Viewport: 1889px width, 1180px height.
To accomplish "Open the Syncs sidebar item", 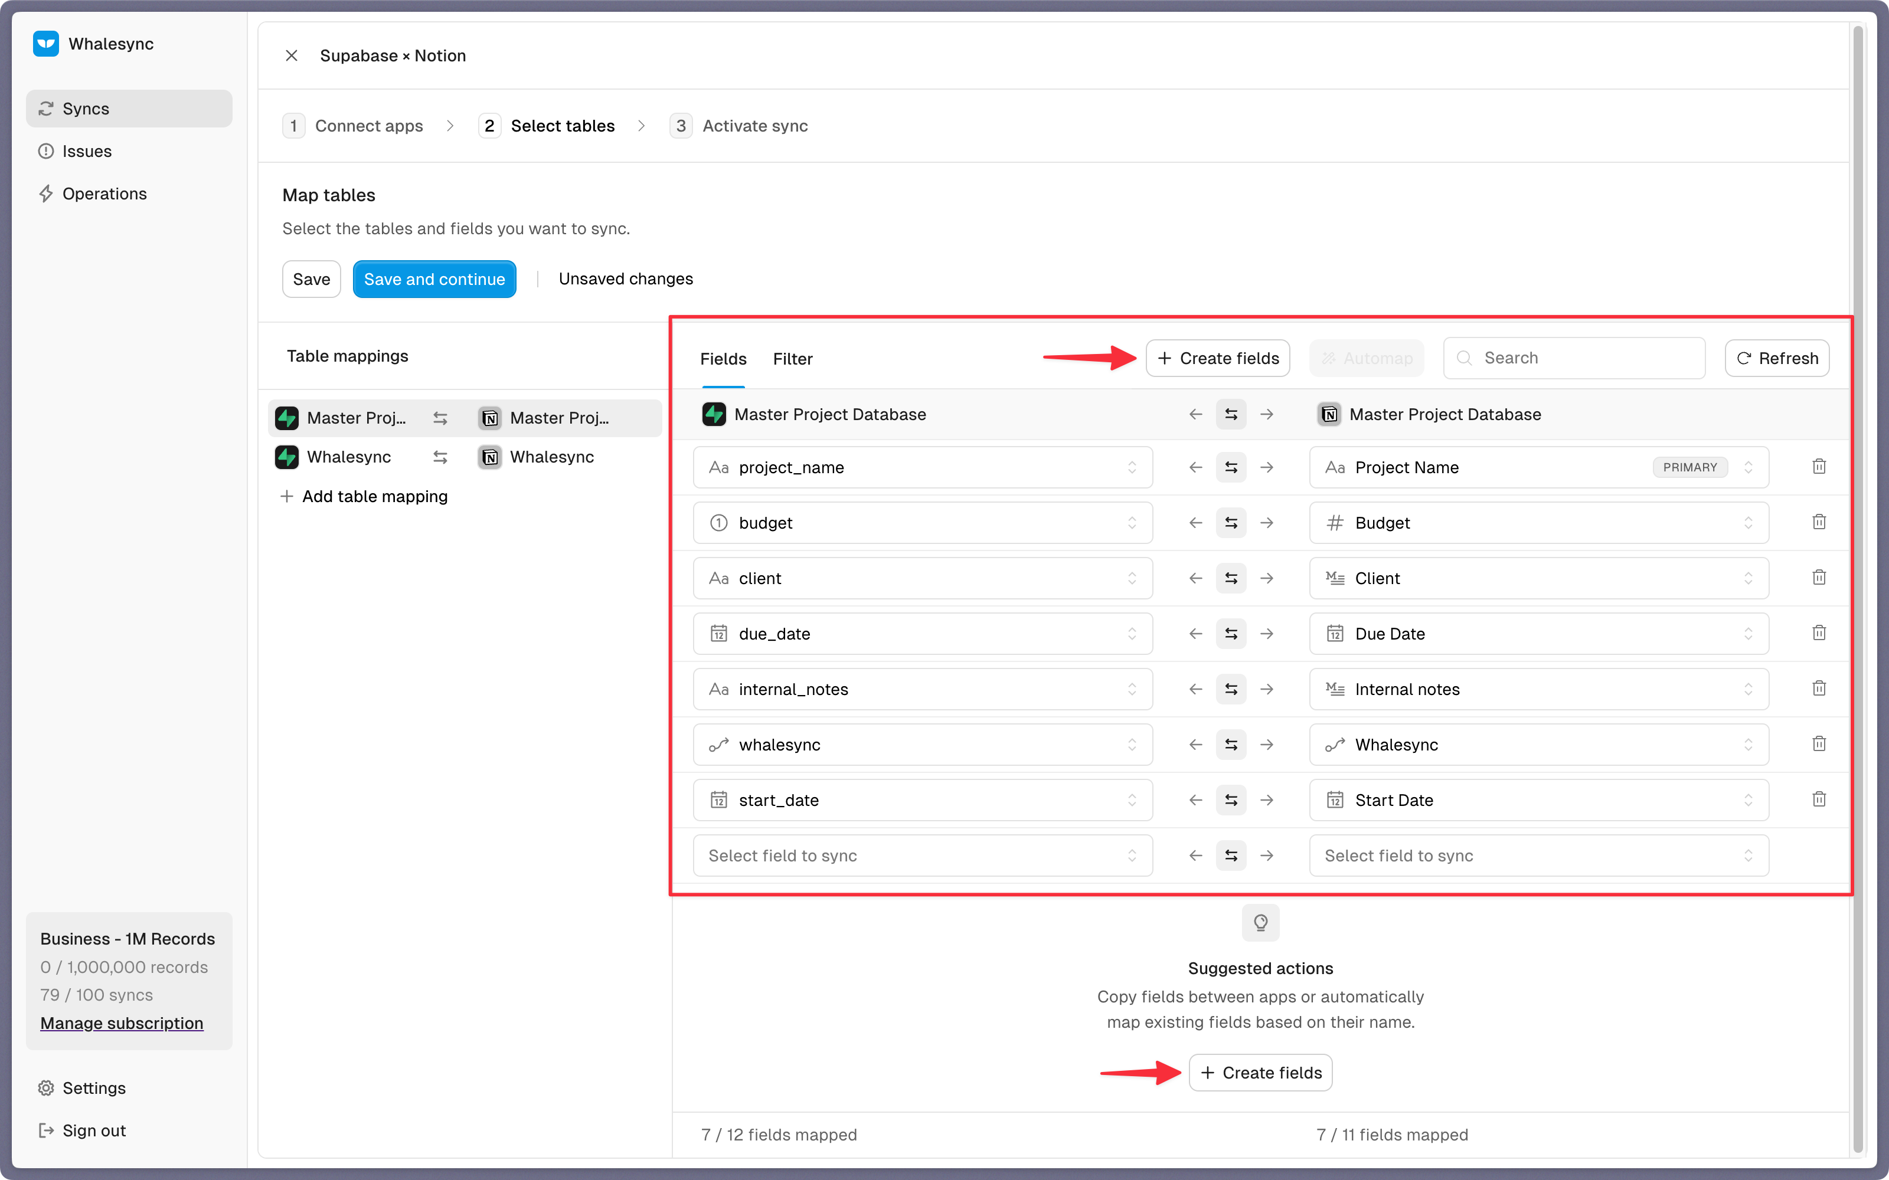I will tap(129, 109).
